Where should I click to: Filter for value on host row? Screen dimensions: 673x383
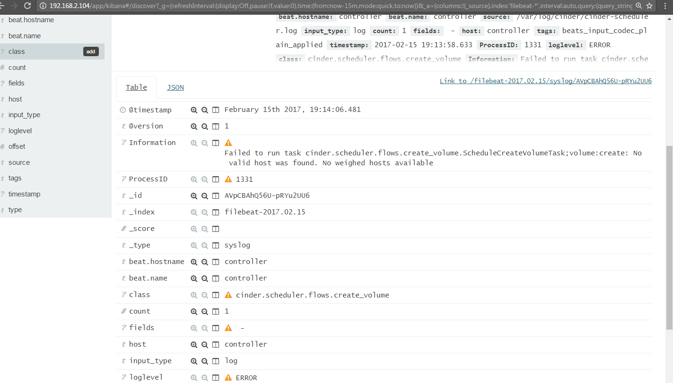pos(194,345)
